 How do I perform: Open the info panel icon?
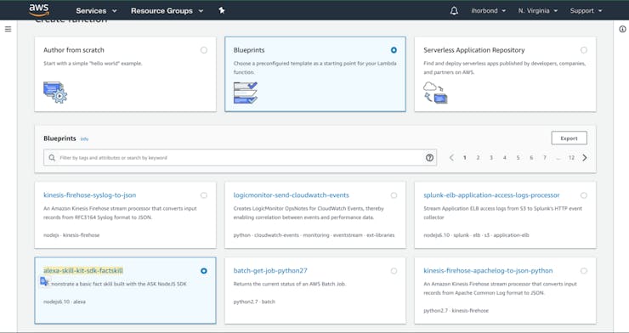(622, 29)
